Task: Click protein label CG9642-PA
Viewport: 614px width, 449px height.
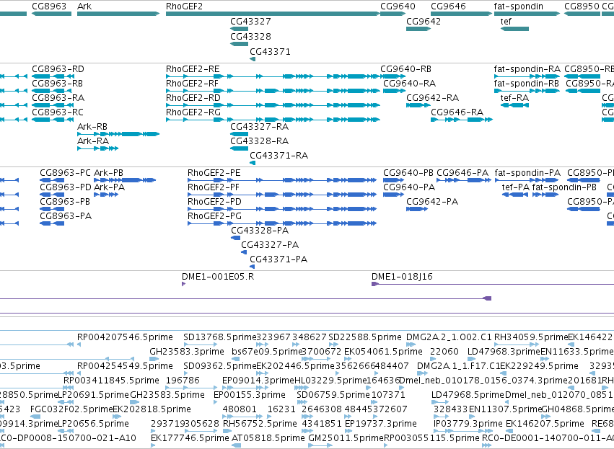Action: (432, 202)
